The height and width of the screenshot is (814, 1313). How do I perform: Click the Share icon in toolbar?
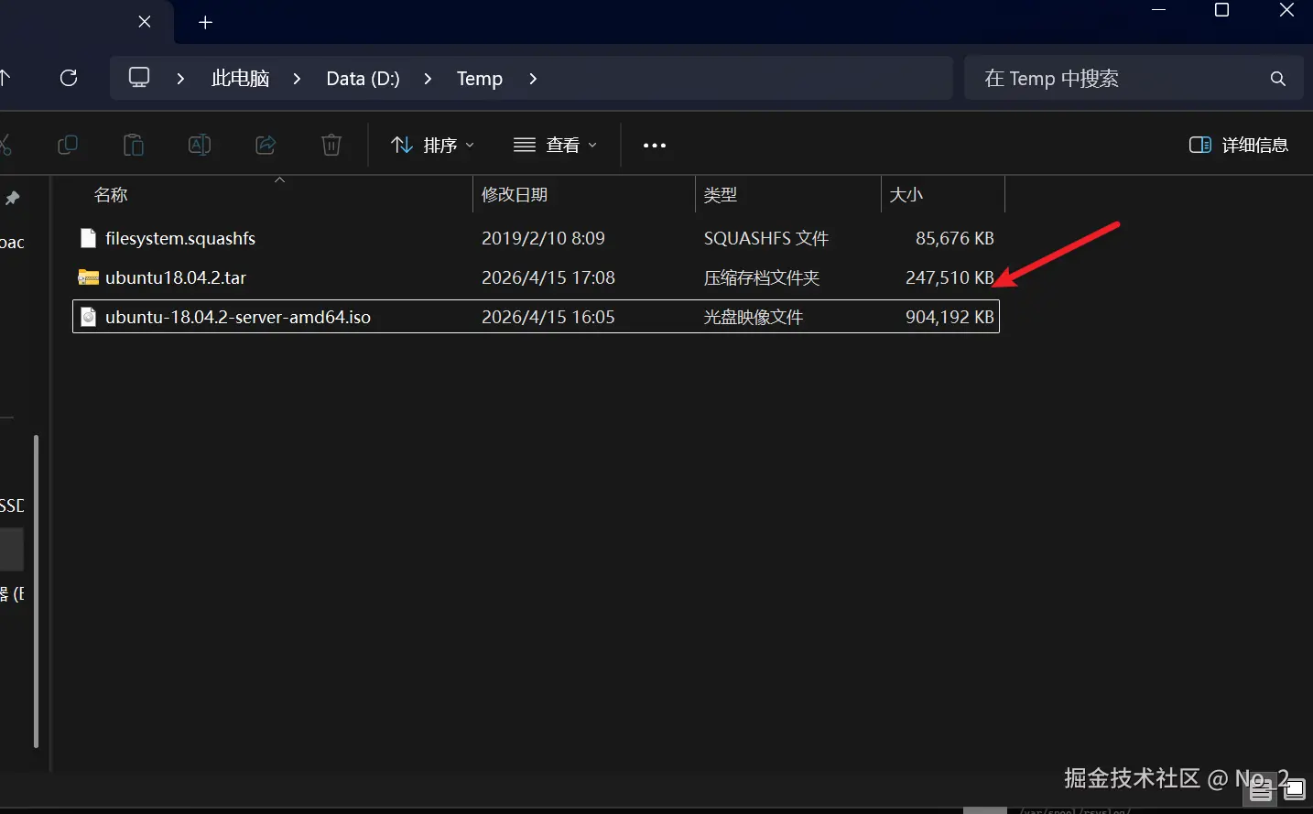pyautogui.click(x=266, y=145)
